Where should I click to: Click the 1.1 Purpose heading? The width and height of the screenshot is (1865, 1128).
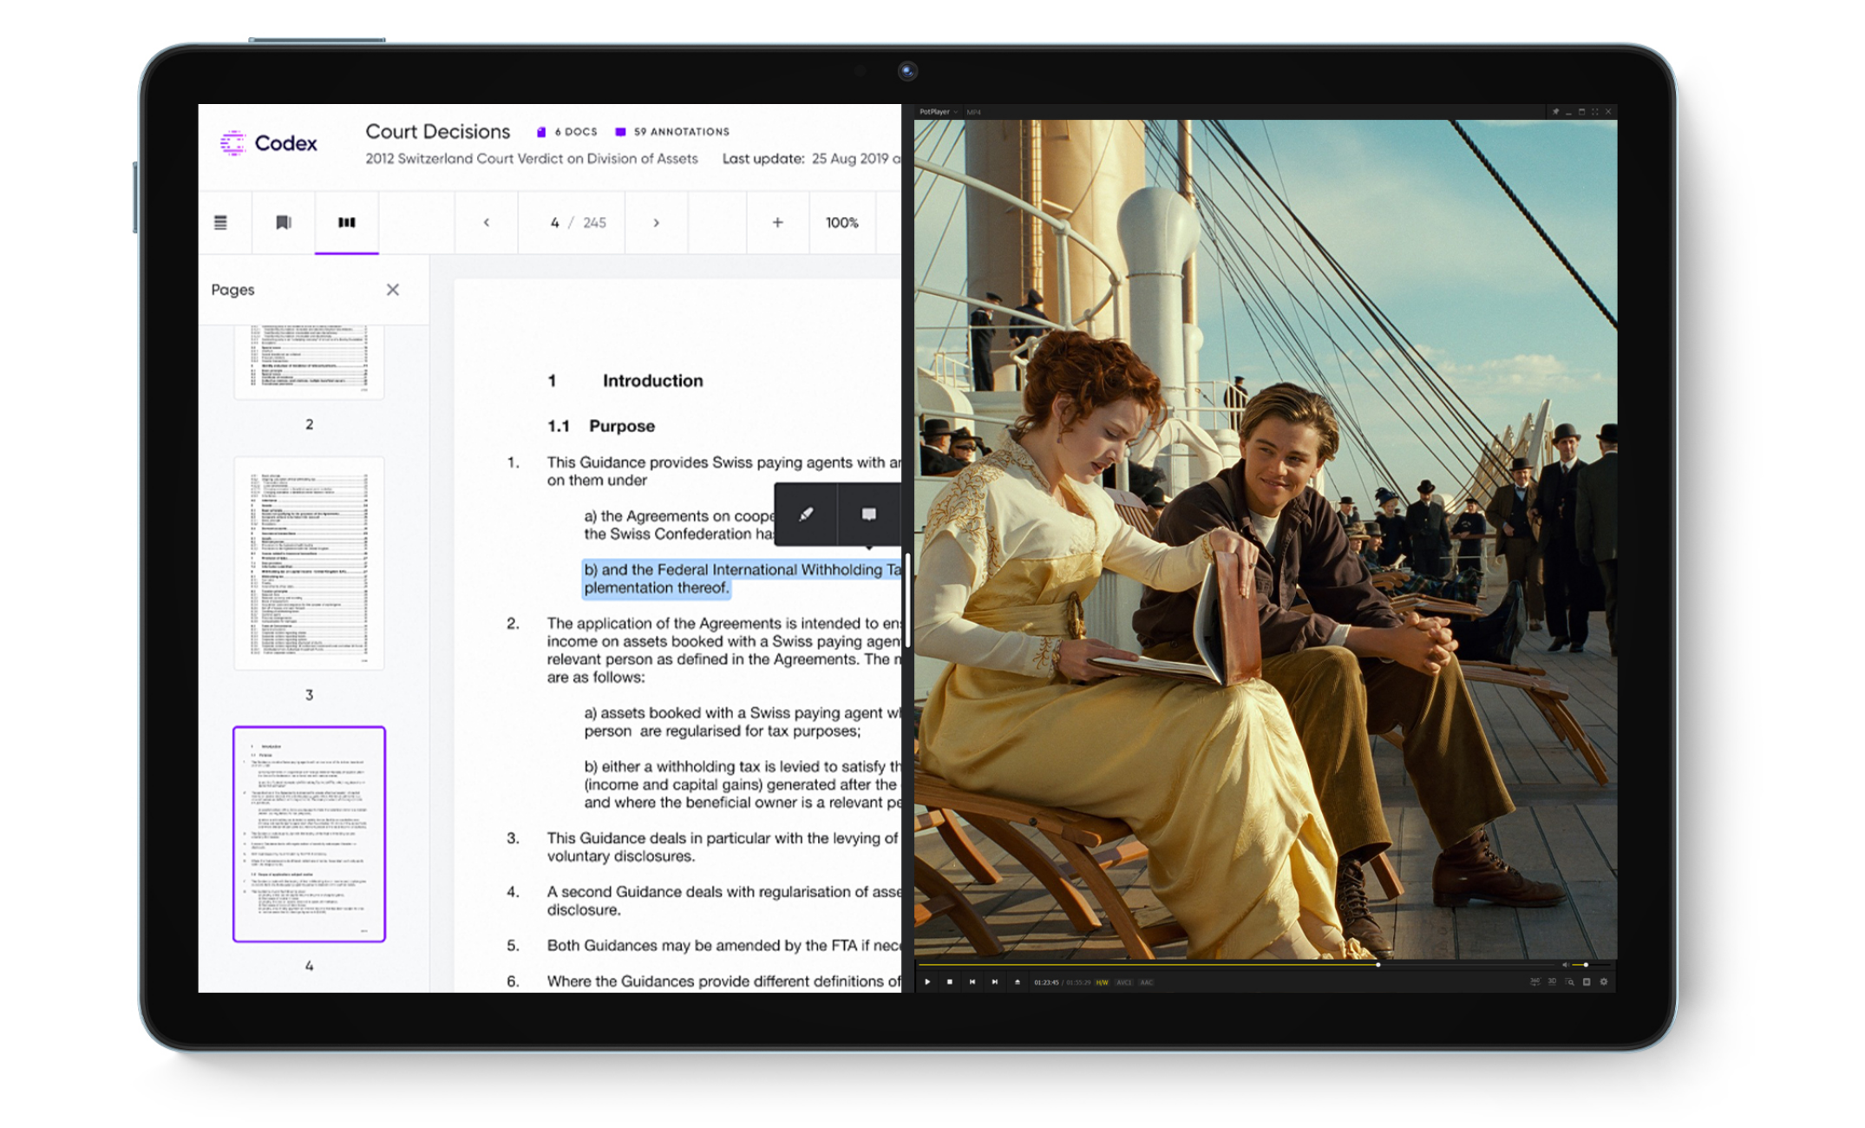click(x=601, y=426)
